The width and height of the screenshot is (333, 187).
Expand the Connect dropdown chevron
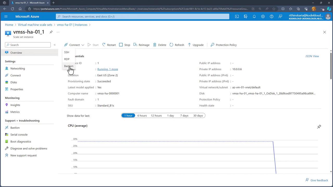click(x=83, y=45)
